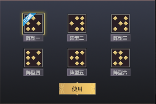Click the center diamond inside 阵型三 tile
This screenshot has width=156, height=104.
[120, 24]
